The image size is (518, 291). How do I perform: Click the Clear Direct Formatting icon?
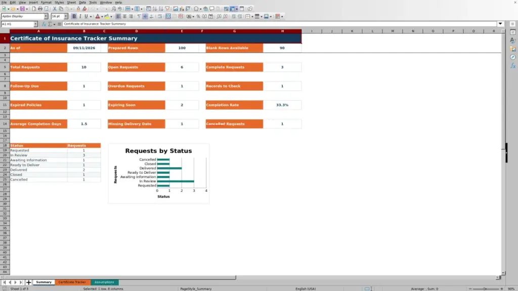click(x=84, y=9)
